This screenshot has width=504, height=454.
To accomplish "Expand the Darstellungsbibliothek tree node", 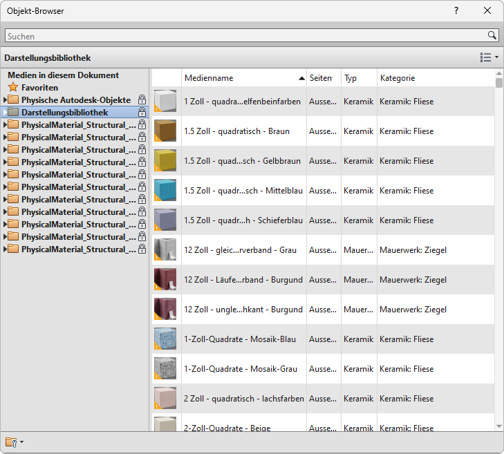I will click(5, 112).
